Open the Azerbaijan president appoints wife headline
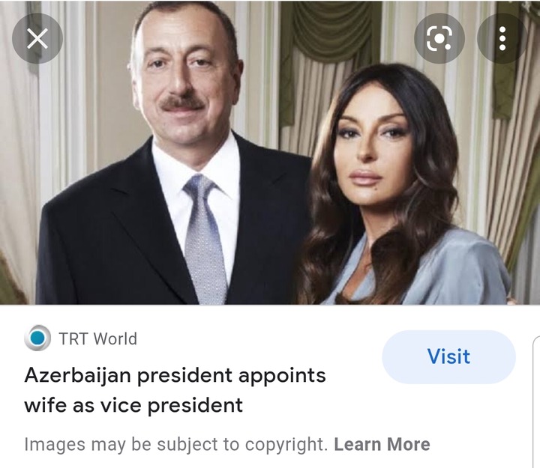Image resolution: width=540 pixels, height=468 pixels. [x=175, y=390]
